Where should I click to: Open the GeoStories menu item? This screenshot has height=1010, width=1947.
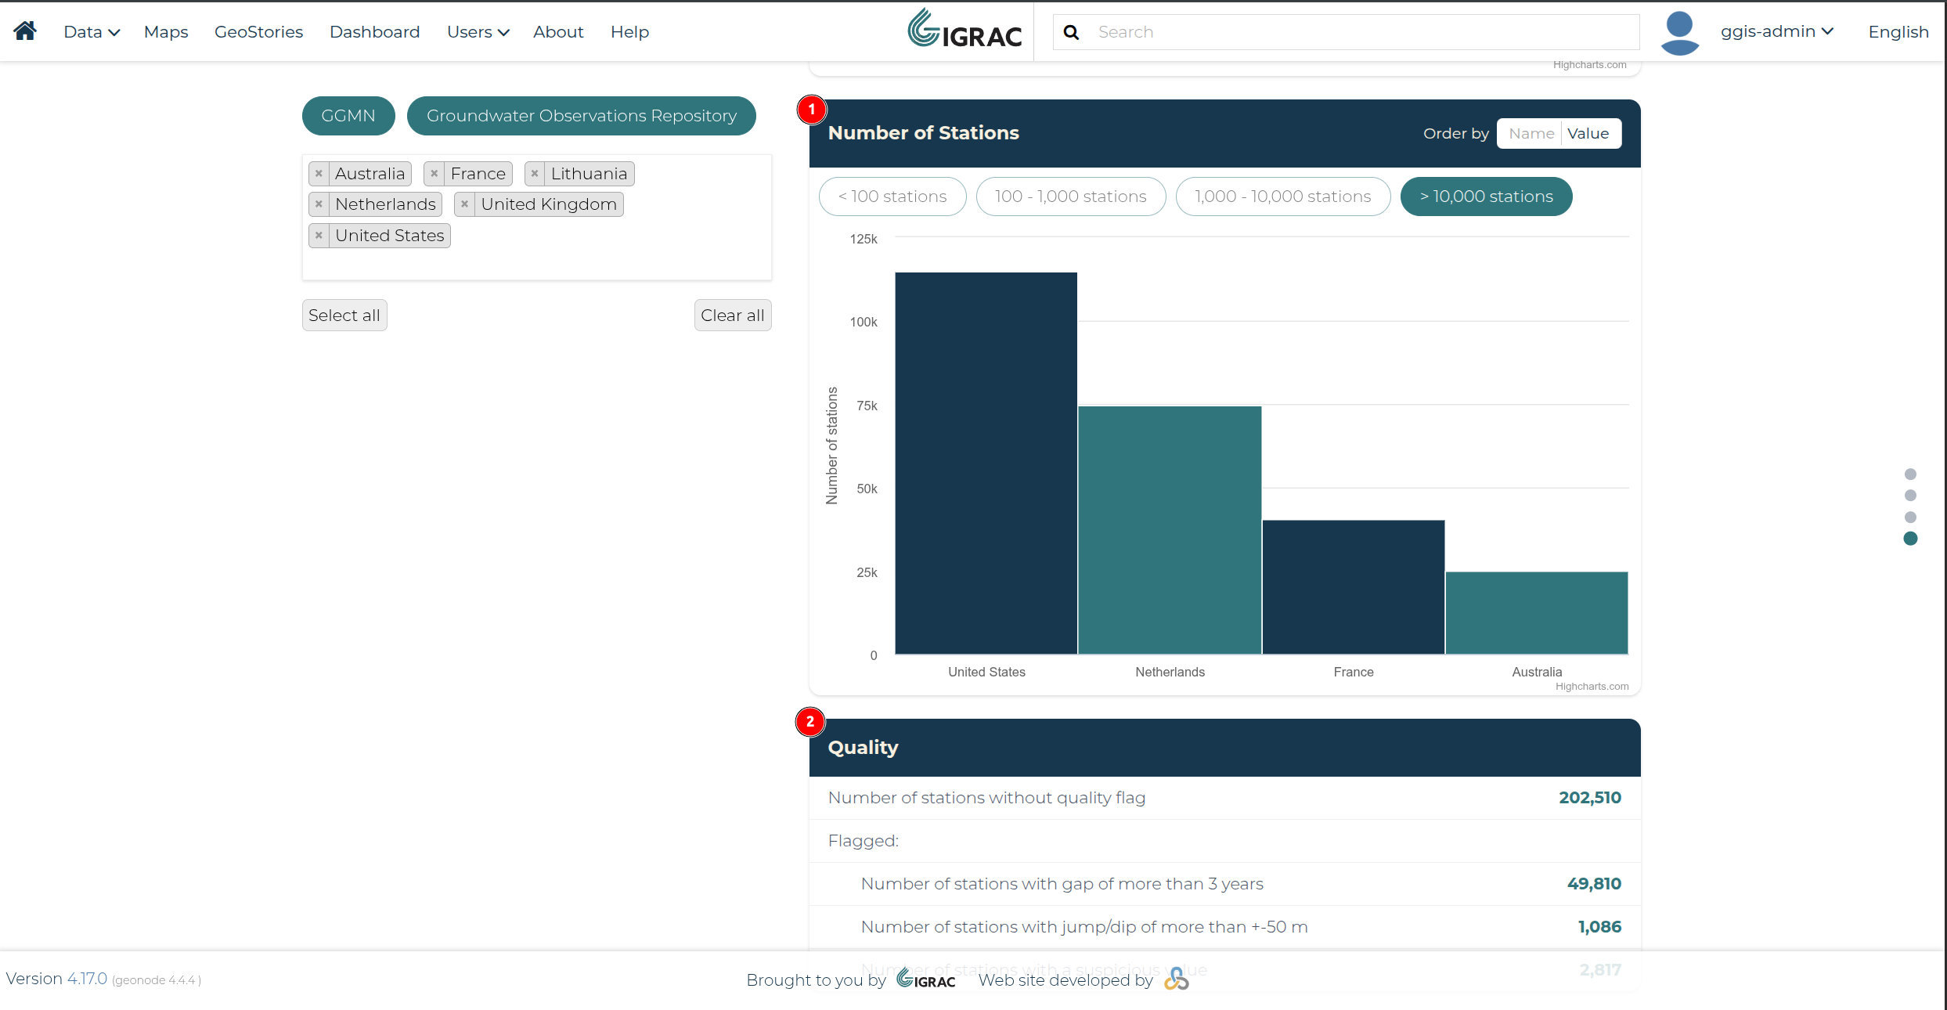(258, 32)
